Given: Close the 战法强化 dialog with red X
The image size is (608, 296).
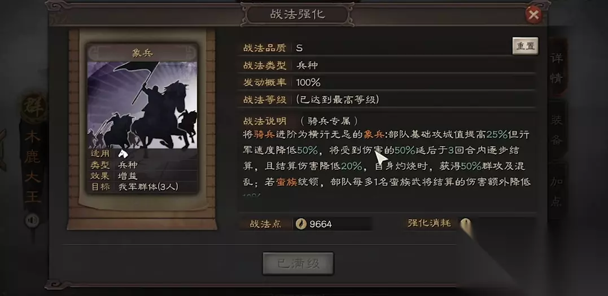Looking at the screenshot, I should 533,15.
